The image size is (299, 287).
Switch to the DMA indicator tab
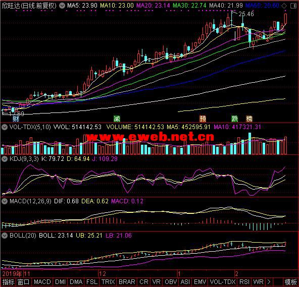[x=76, y=282]
